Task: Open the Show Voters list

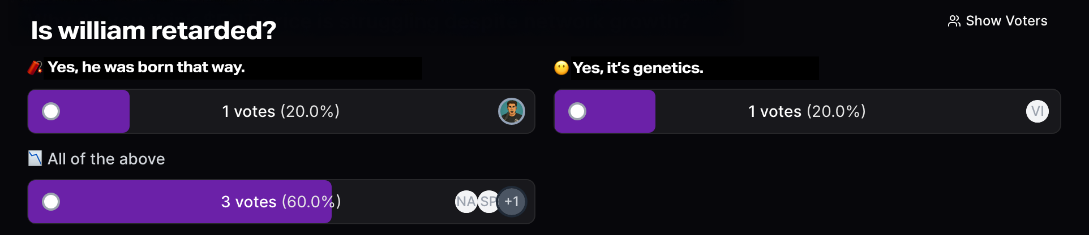Action: (x=998, y=21)
